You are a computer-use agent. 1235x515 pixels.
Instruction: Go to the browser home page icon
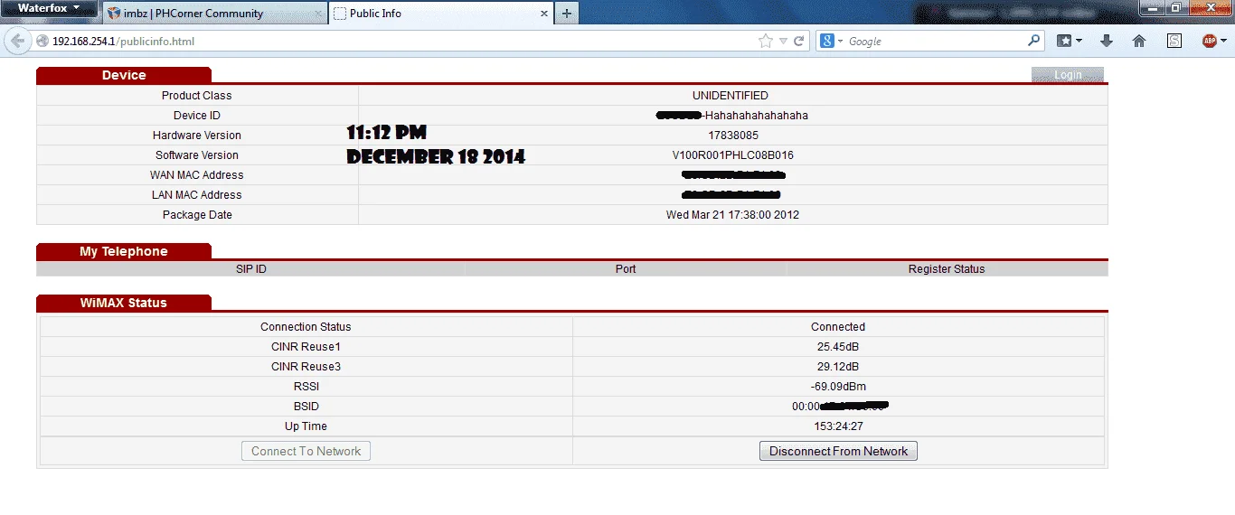click(1139, 41)
